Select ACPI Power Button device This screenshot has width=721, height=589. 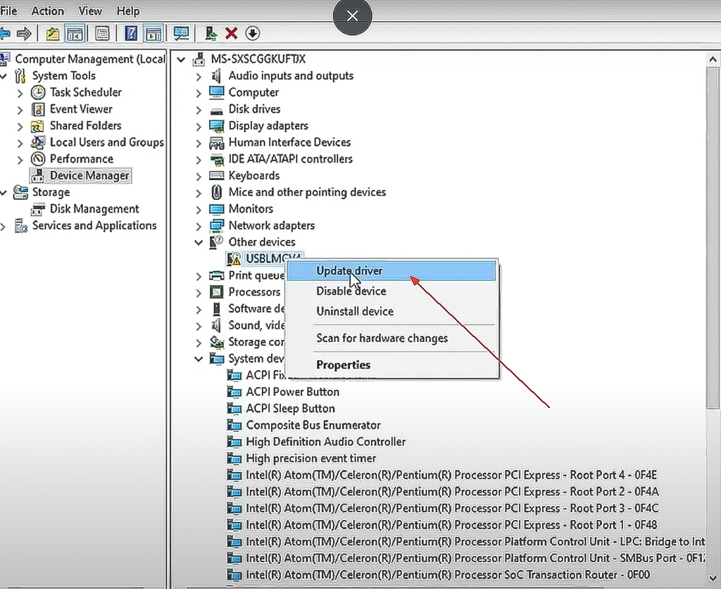(292, 392)
